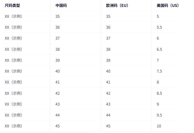Click the US size 6.5 cell
Image resolution: width=194 pixels, height=133 pixels.
pyautogui.click(x=159, y=49)
